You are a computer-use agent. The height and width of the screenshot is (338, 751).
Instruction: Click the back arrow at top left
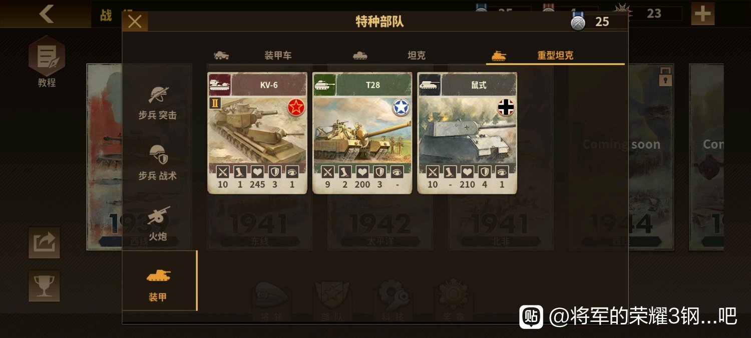(x=46, y=14)
